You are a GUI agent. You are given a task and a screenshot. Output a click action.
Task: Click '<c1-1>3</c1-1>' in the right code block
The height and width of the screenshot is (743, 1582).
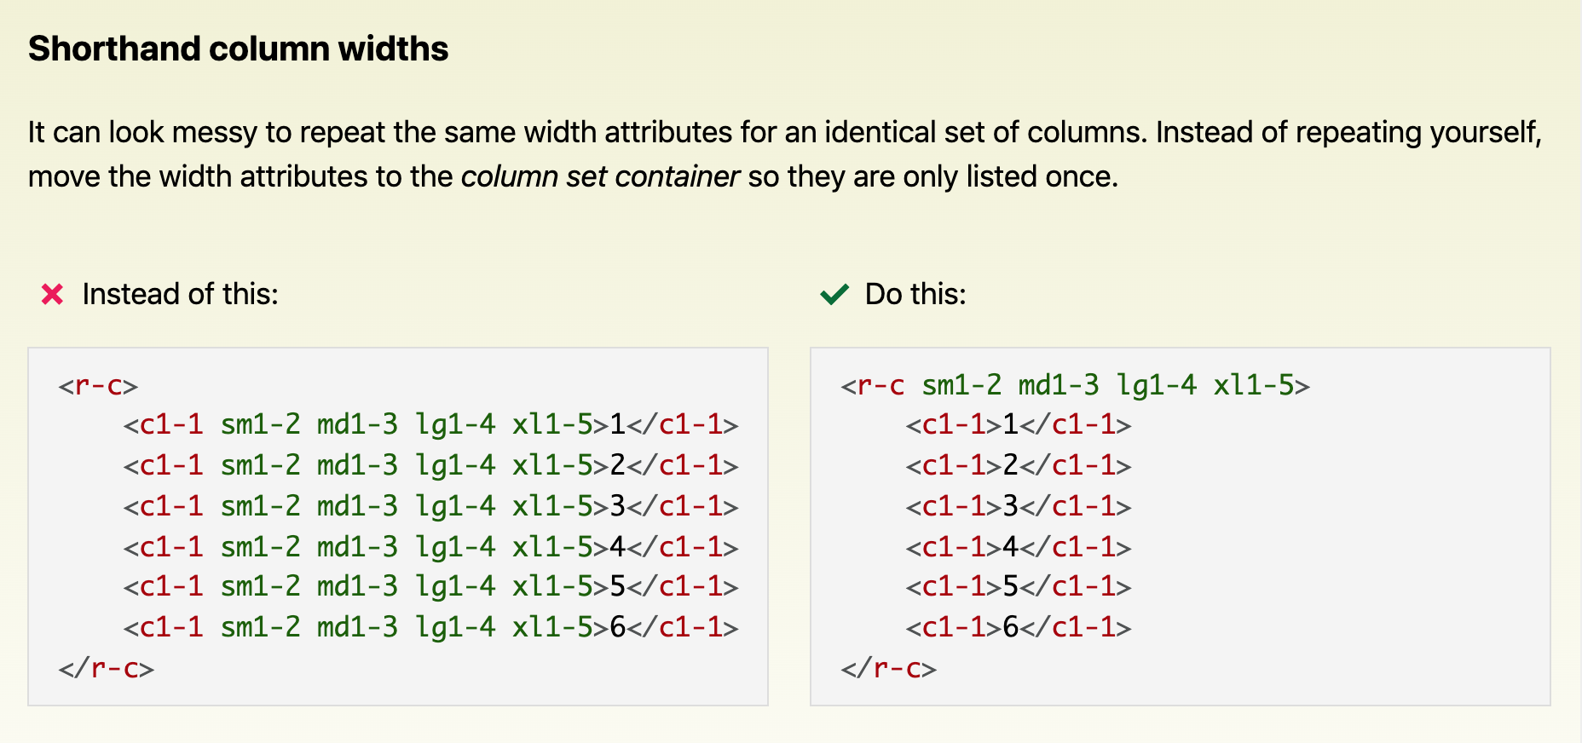coord(1019,506)
